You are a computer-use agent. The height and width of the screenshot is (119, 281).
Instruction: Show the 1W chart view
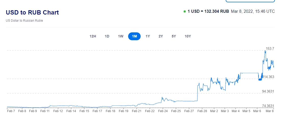pyautogui.click(x=121, y=36)
